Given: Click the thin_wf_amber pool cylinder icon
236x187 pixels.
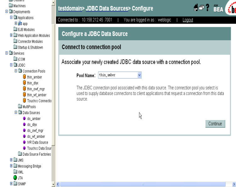Looking at the screenshot, I should click(24, 94).
